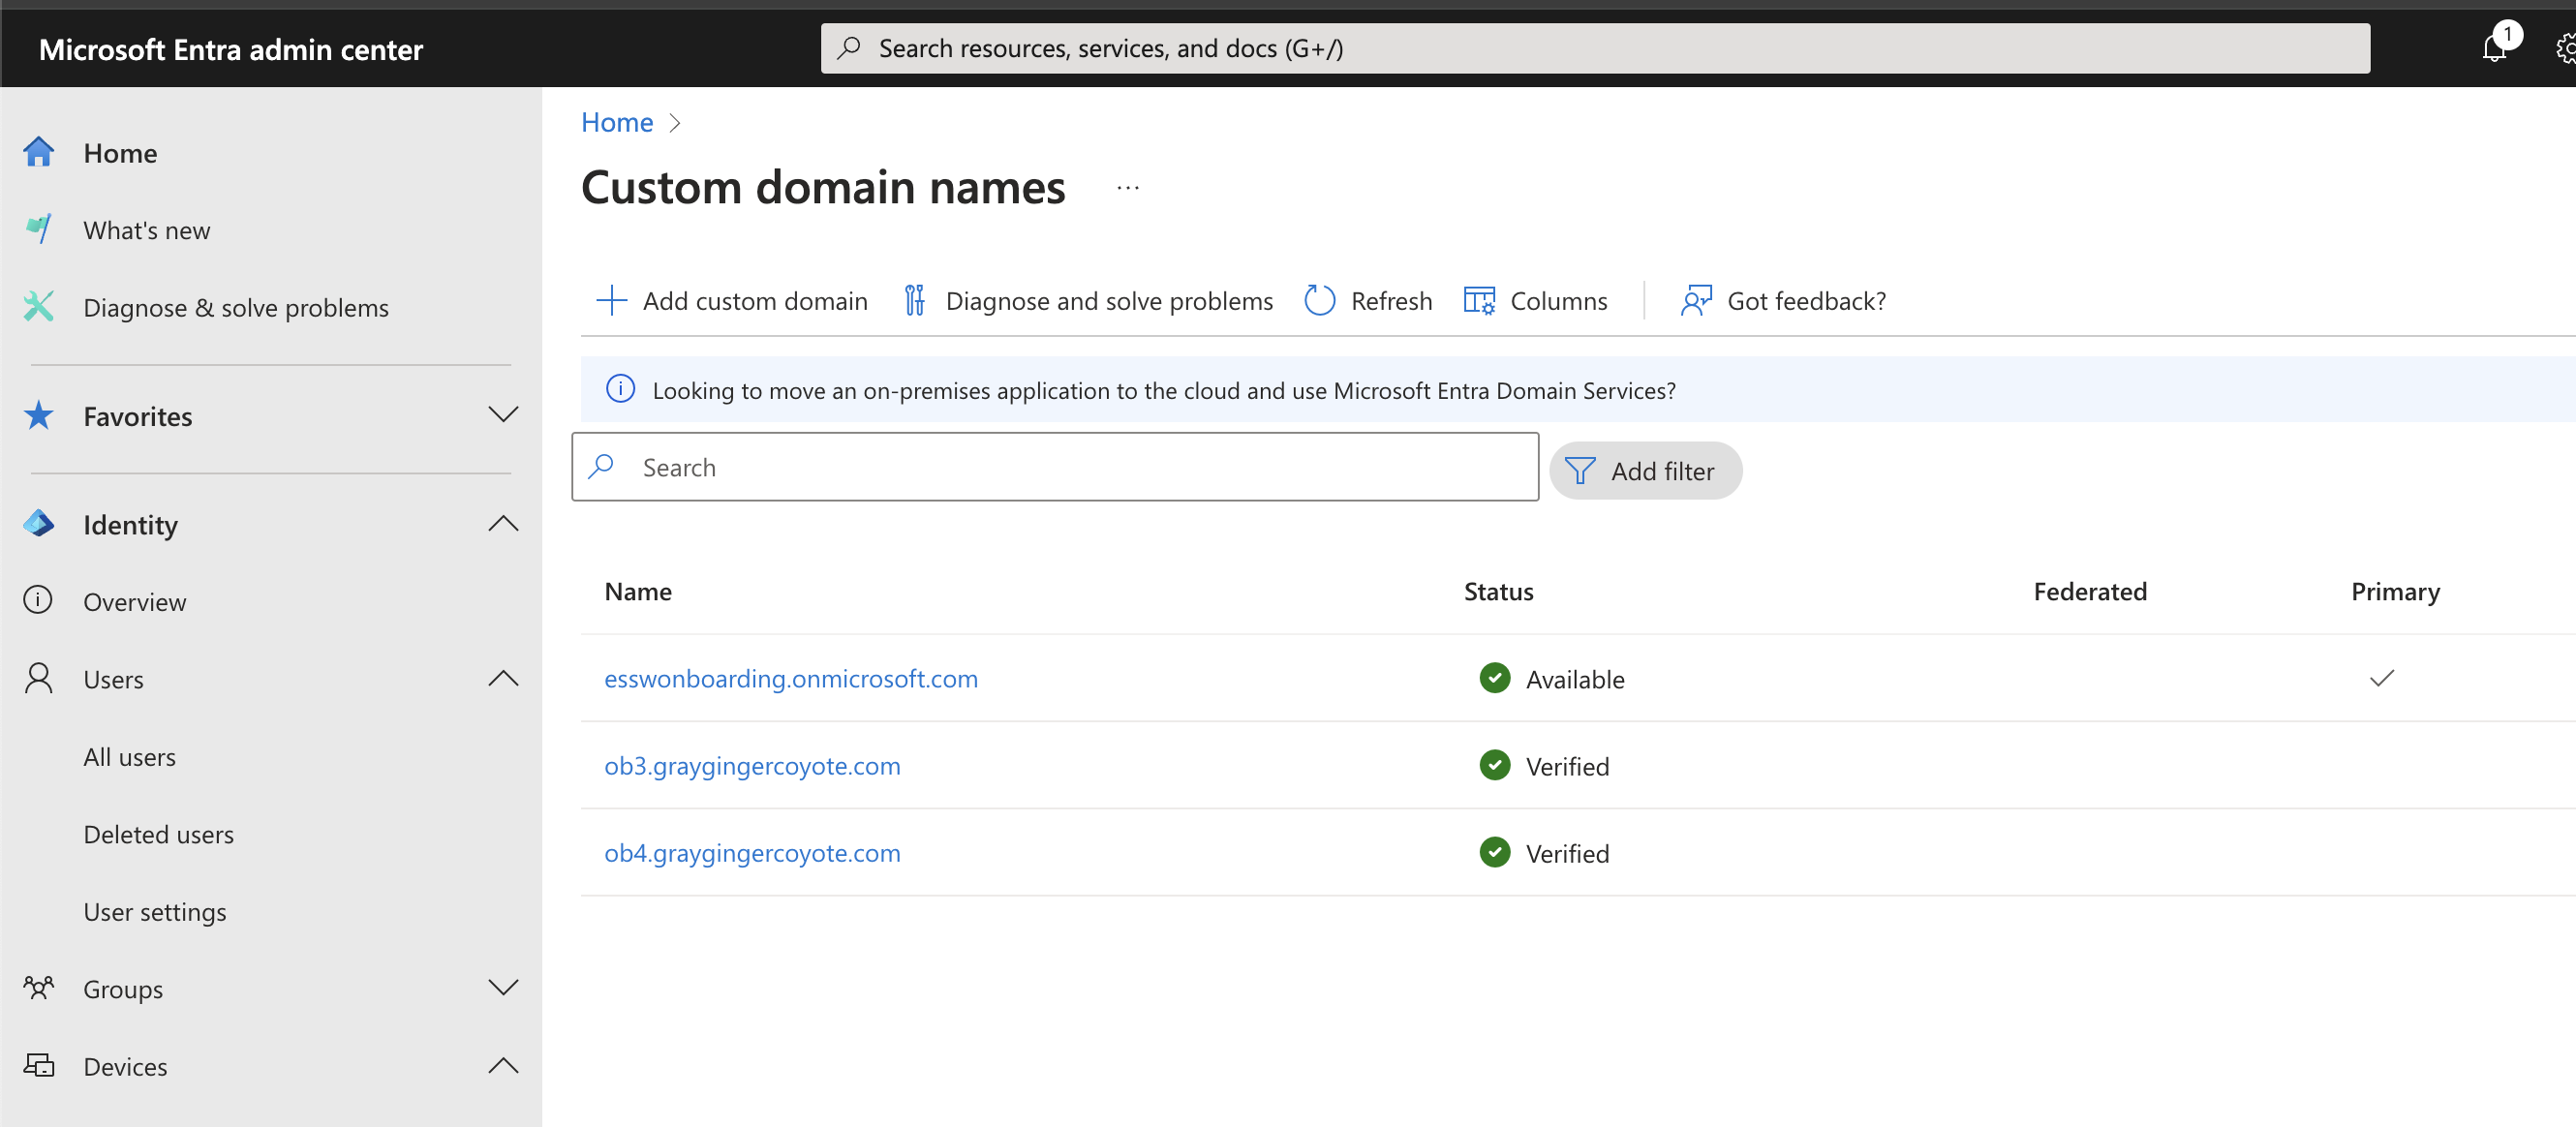Click the magnifier icon in the domain search box
The height and width of the screenshot is (1127, 2576).
point(601,466)
